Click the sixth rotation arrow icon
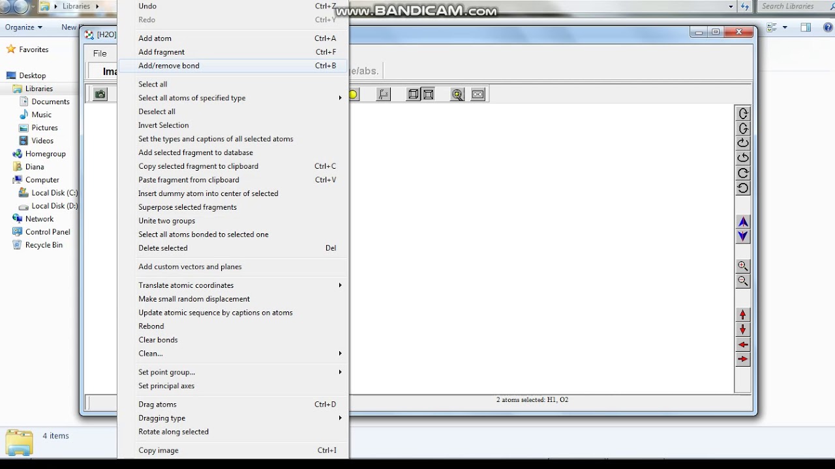 coord(743,188)
